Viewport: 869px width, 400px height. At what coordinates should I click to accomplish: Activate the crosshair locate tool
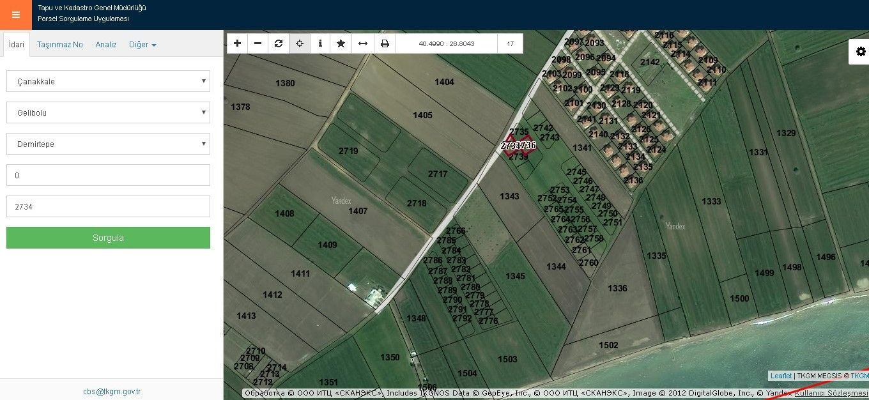click(x=299, y=43)
